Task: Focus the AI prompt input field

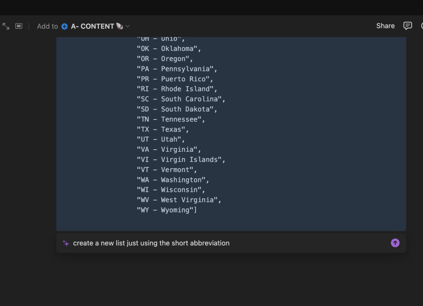Action: click(231, 243)
